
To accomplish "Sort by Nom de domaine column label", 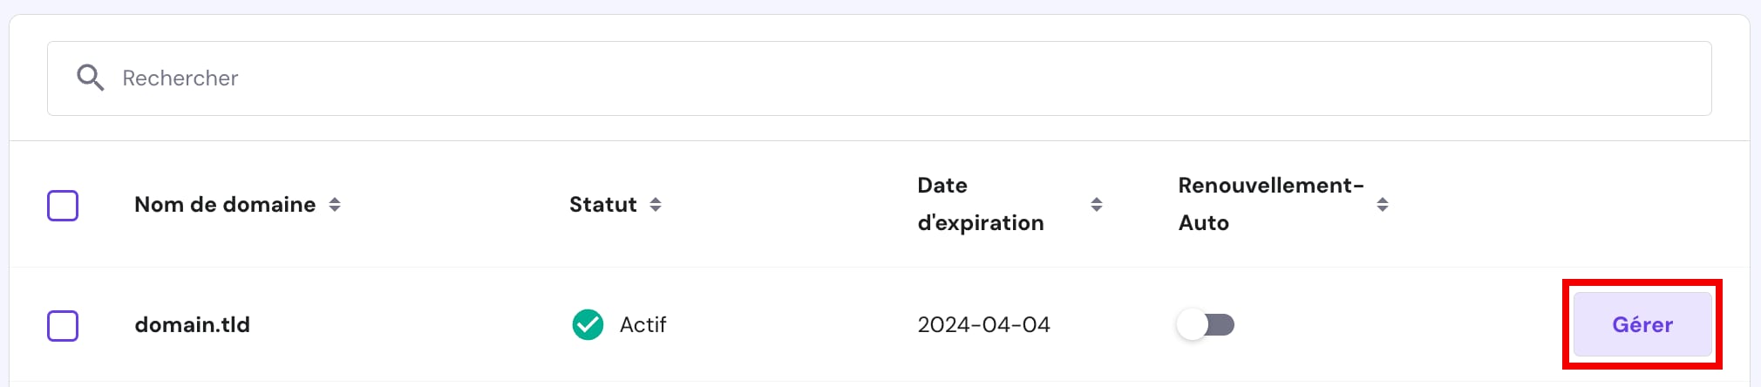I will click(225, 205).
